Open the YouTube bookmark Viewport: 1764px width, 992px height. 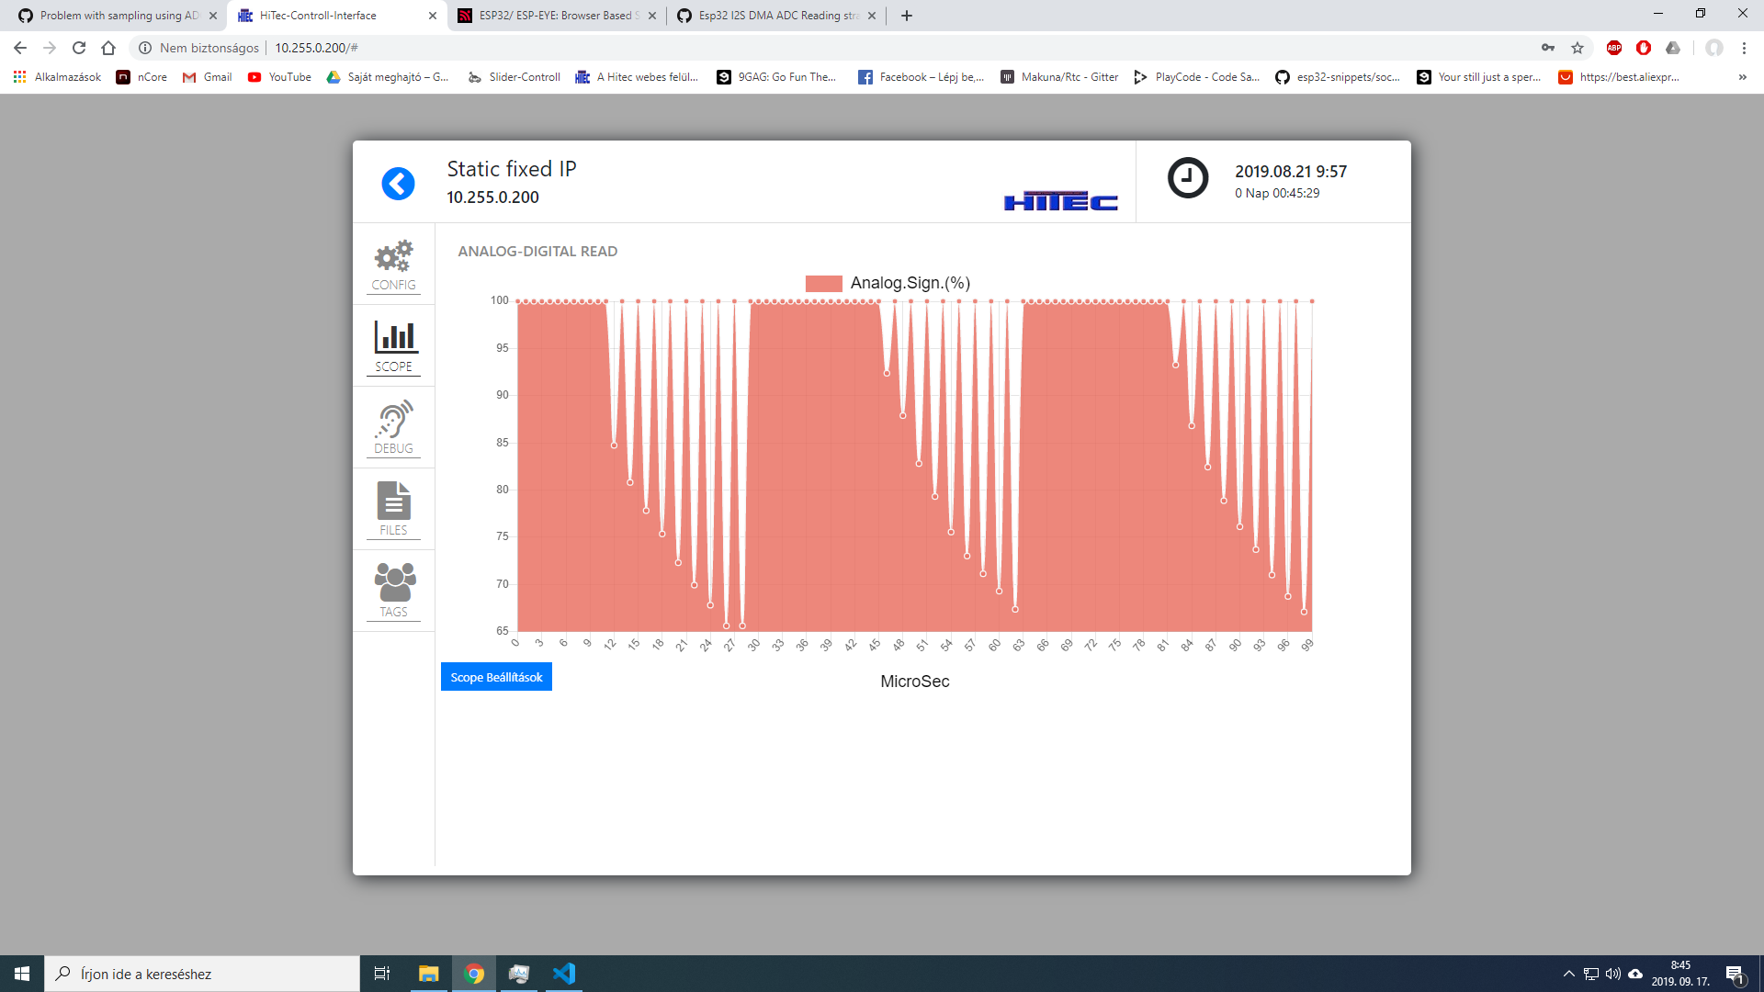tap(278, 77)
